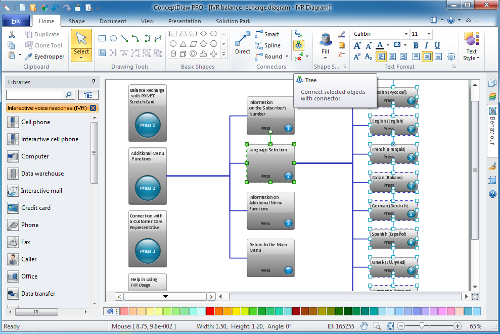The image size is (500, 334).
Task: Toggle align text right
Action: [x=403, y=57]
